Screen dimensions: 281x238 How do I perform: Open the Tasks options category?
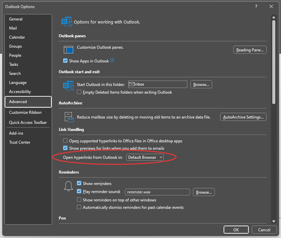28,64
